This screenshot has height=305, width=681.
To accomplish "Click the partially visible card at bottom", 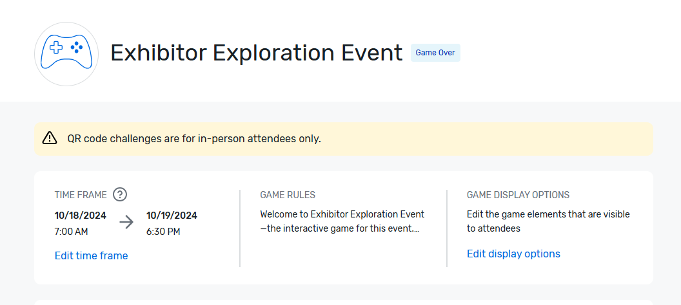I will [x=344, y=302].
